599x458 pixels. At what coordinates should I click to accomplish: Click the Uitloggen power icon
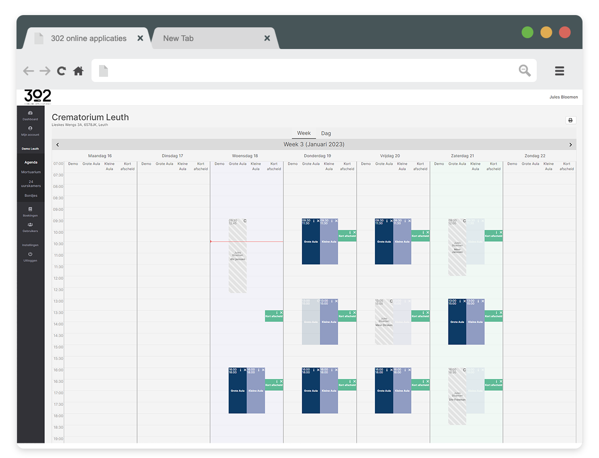pyautogui.click(x=30, y=254)
